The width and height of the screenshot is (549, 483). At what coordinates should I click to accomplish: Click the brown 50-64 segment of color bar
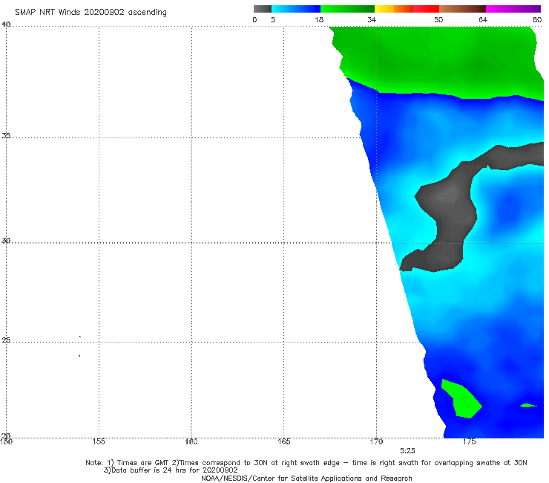(x=462, y=9)
